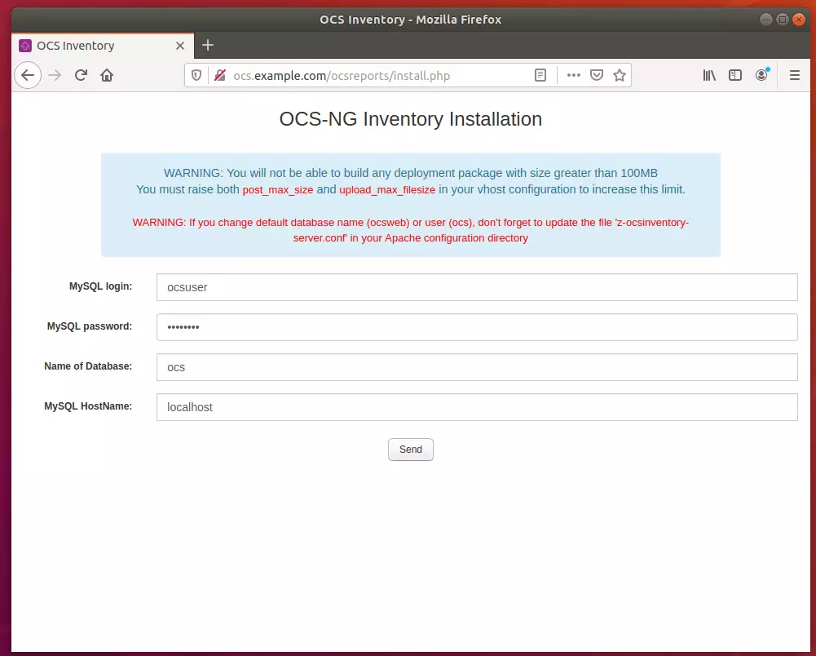Open page actions three-dot menu

pos(574,76)
